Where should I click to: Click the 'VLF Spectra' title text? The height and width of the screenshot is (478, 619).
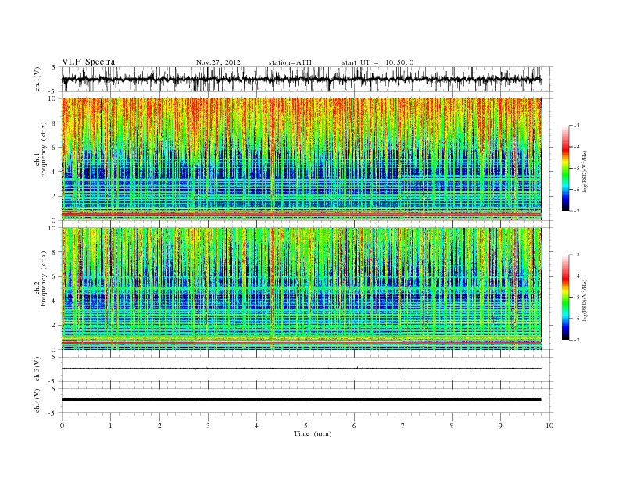[x=88, y=62]
